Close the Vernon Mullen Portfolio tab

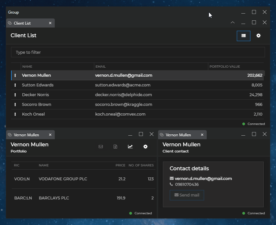click(x=50, y=135)
